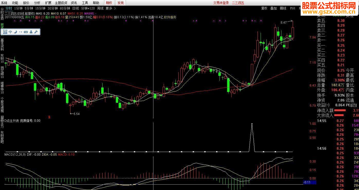Click the 画线 drawing tool button
This screenshot has height=190, width=359.
coord(283,8)
